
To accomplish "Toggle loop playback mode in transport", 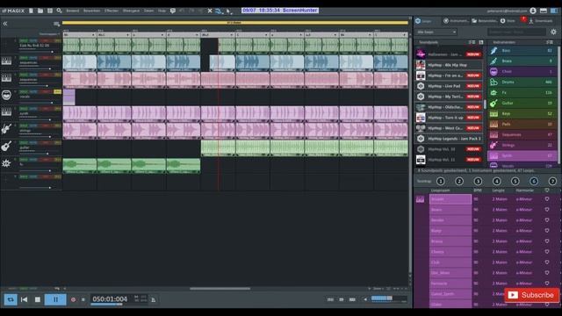I will pos(11,299).
